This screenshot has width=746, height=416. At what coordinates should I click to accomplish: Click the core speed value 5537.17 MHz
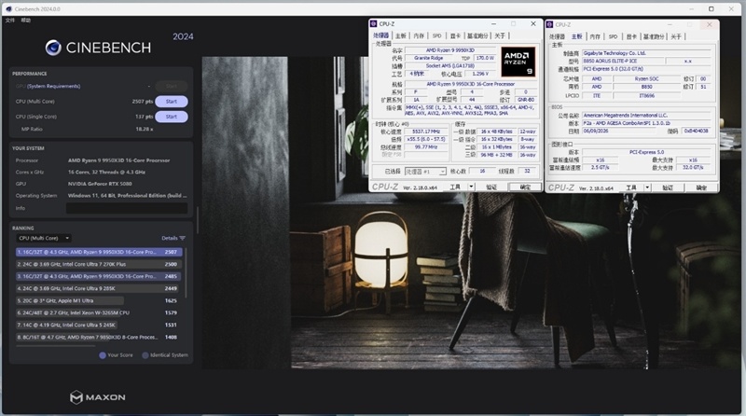coord(426,132)
